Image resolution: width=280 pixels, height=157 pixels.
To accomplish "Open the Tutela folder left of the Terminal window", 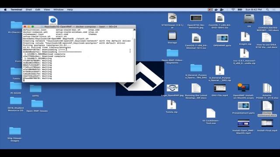I will pos(16,72).
